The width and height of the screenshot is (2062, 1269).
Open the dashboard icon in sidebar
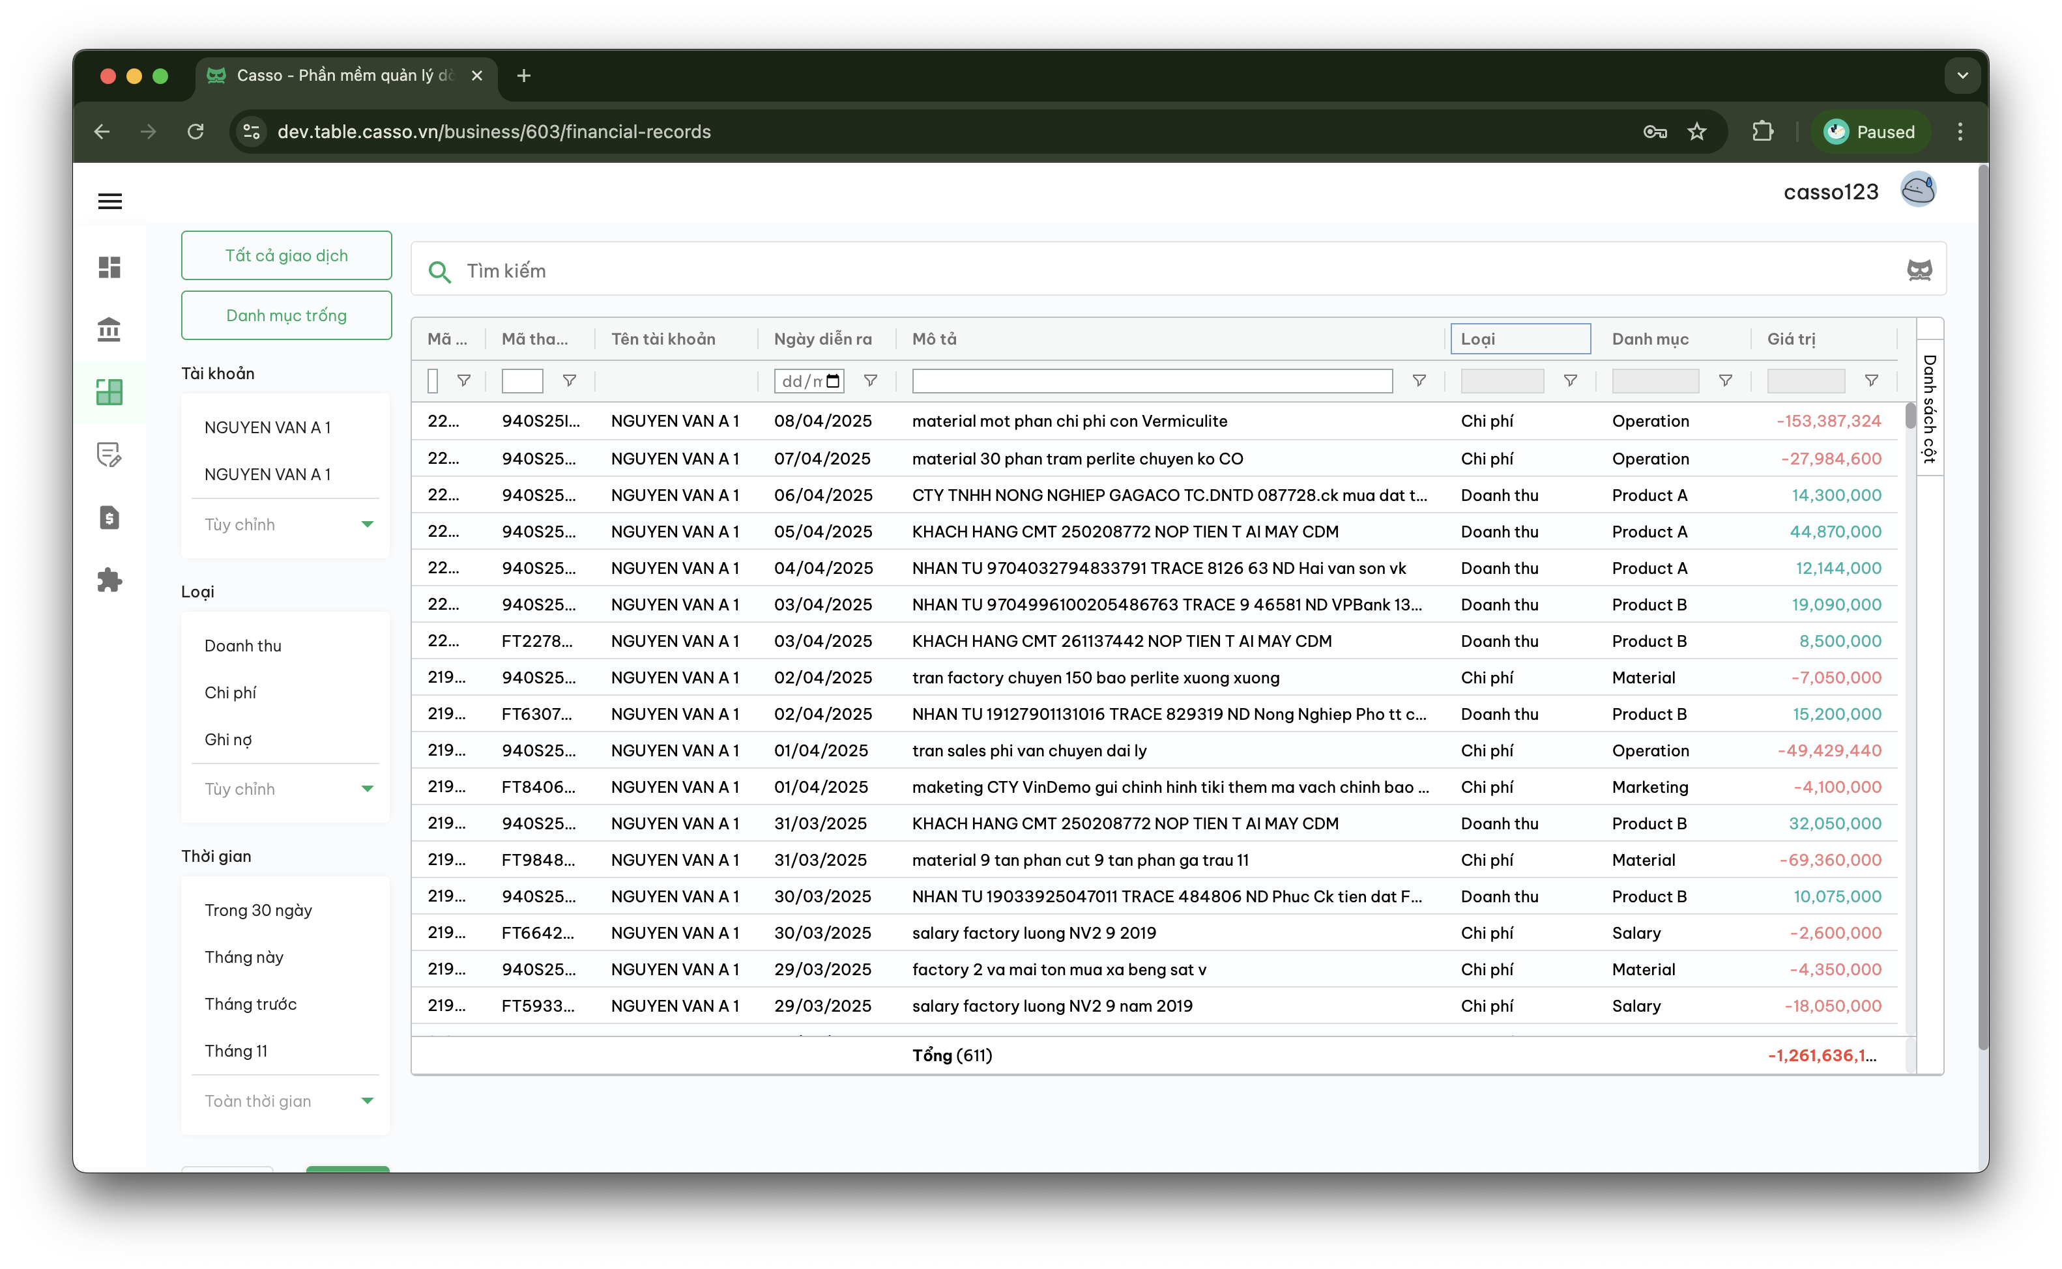coord(109,267)
